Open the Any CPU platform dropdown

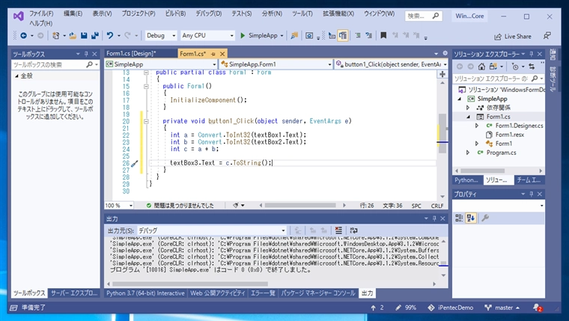coord(207,35)
